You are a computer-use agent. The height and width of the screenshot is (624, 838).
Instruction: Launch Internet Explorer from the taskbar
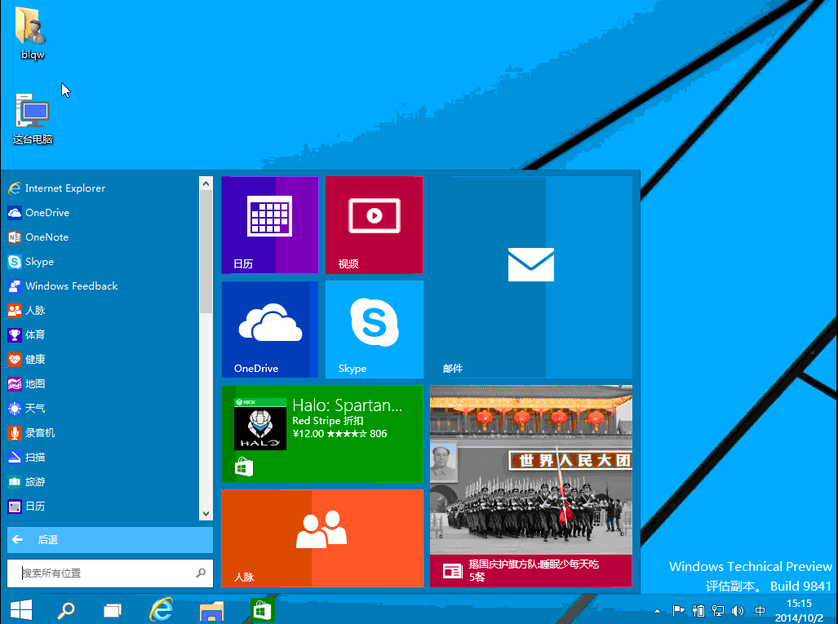(162, 609)
